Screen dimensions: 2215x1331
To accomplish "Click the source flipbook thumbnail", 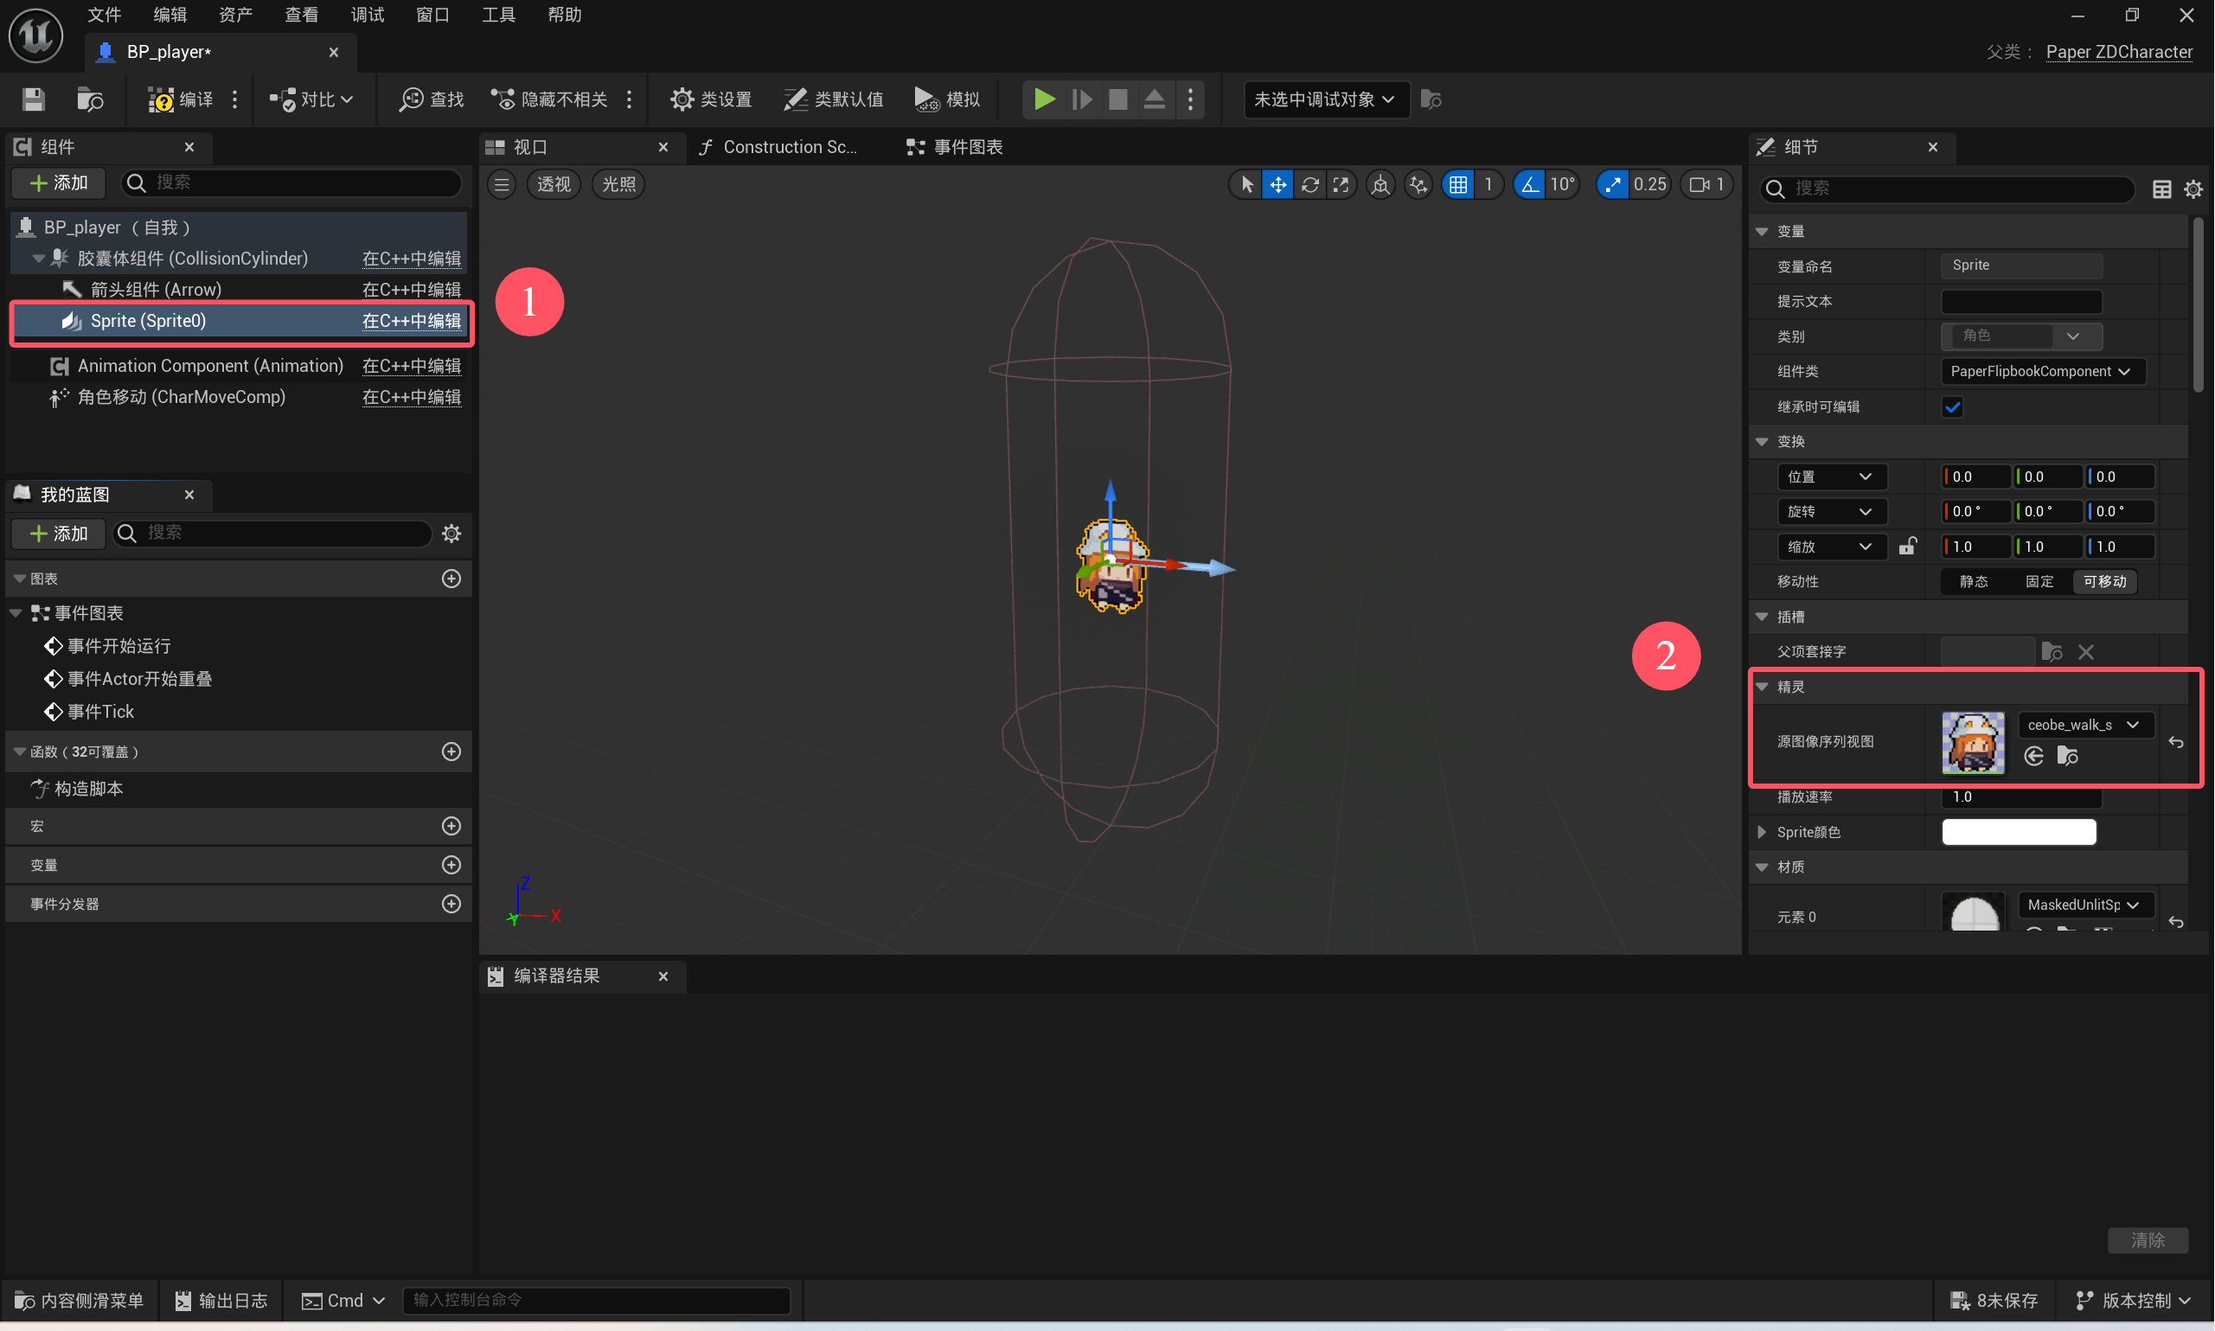I will 1974,744.
